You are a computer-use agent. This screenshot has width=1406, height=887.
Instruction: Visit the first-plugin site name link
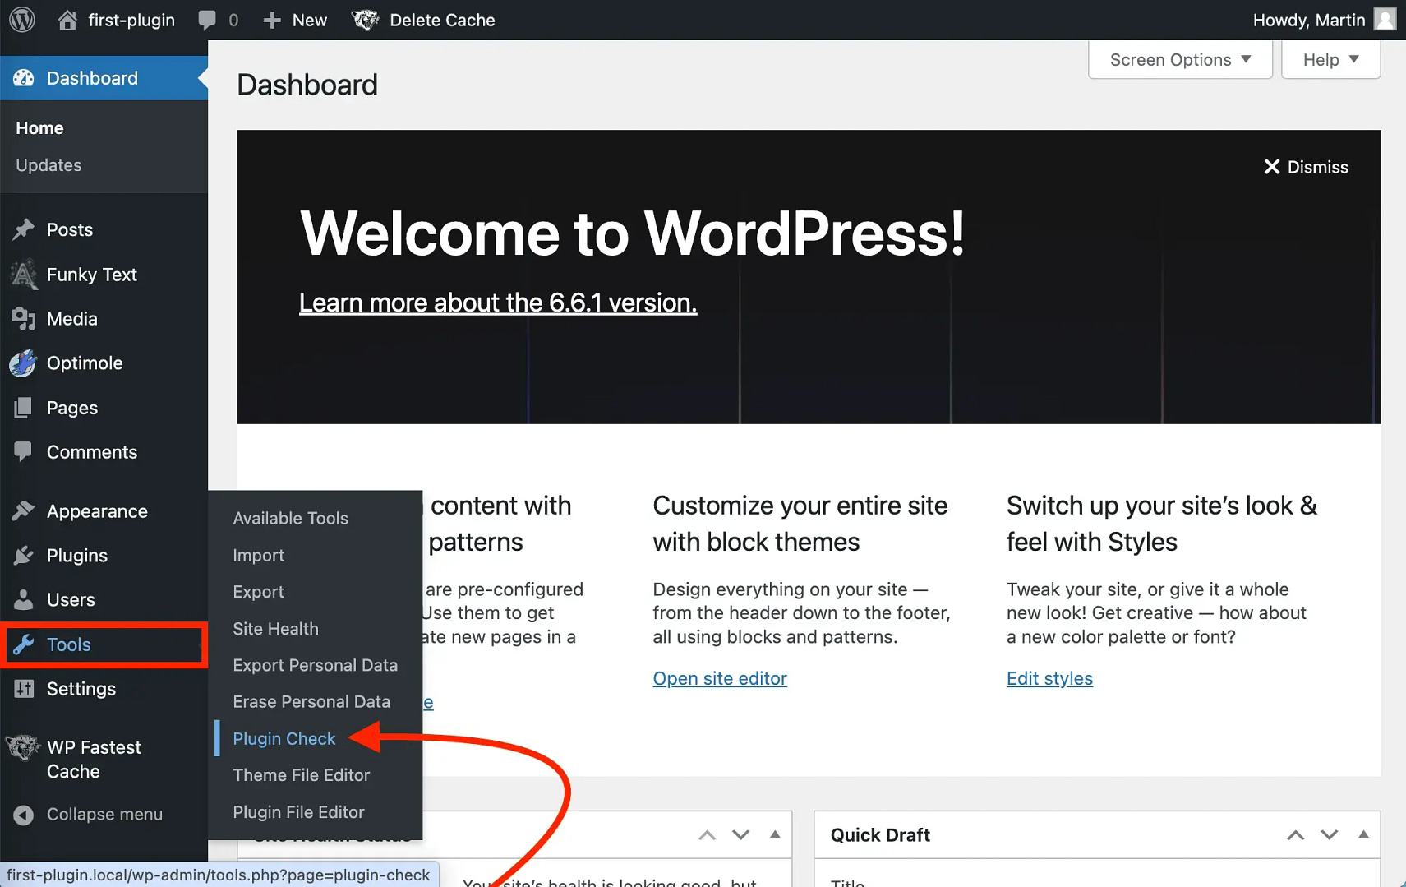click(131, 20)
